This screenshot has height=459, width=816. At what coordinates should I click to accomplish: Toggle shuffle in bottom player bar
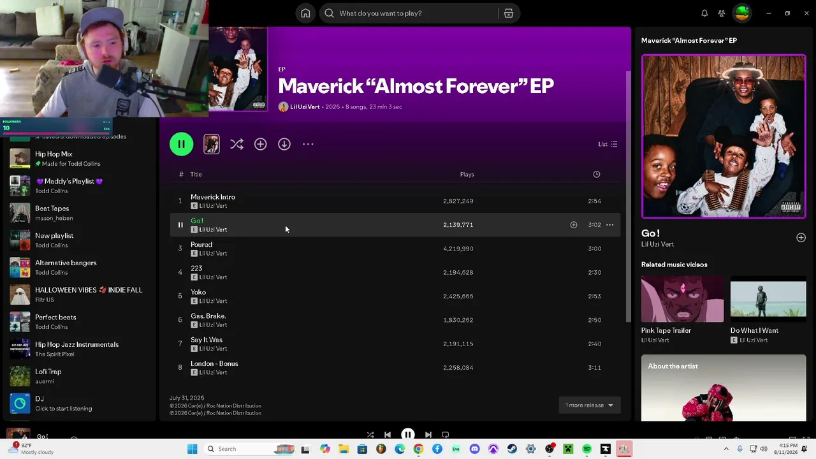370,435
